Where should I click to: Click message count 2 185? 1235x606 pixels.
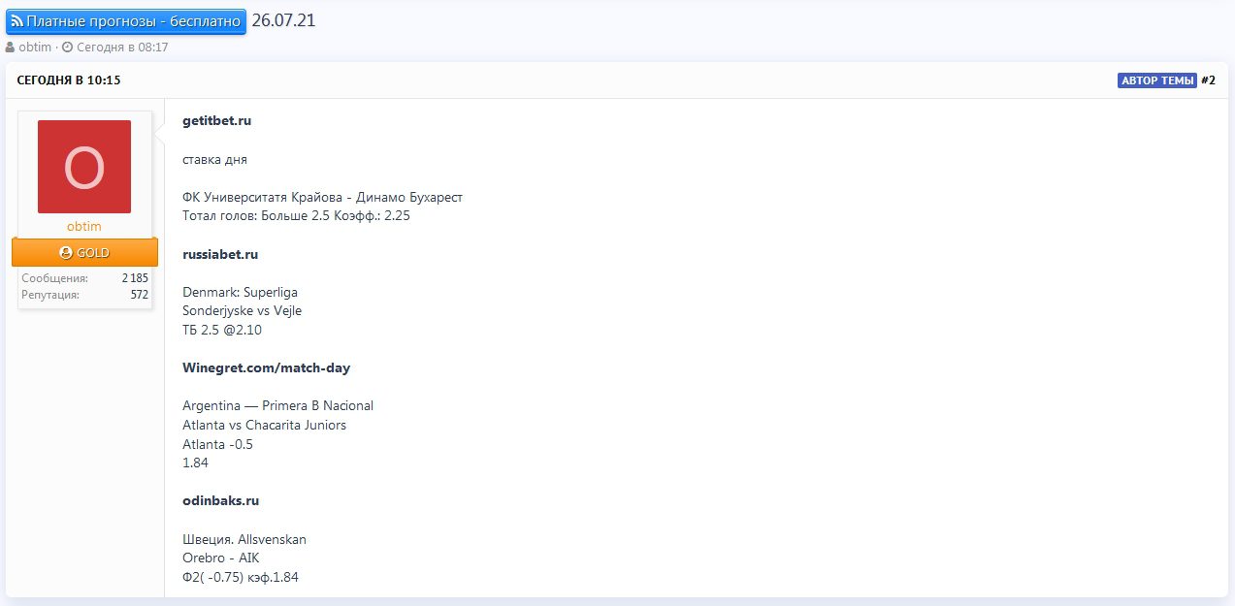coord(135,278)
